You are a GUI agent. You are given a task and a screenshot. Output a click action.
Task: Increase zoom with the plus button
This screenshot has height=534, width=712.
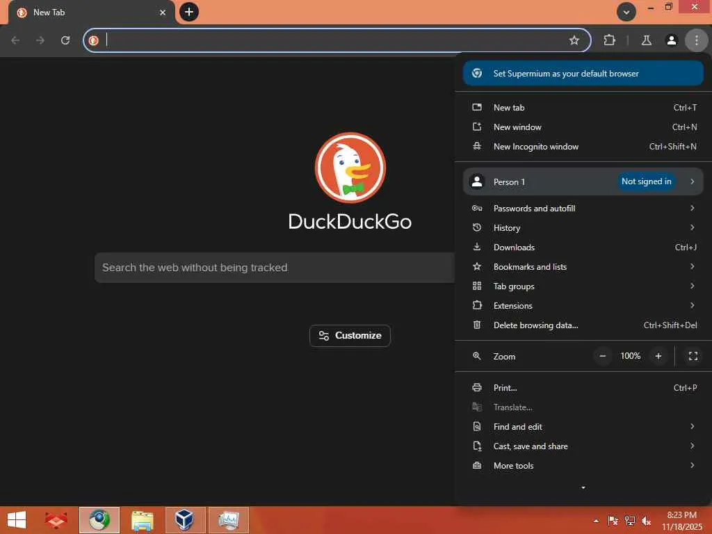pyautogui.click(x=658, y=357)
